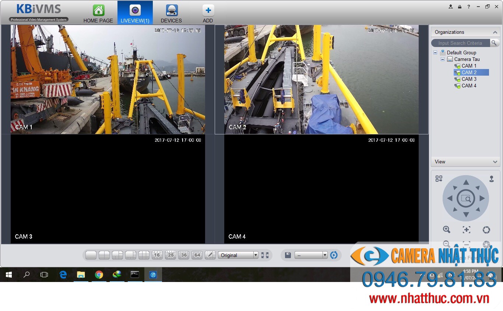Pan the PTZ camera left
Screen dimensions: 503x311
(450, 198)
